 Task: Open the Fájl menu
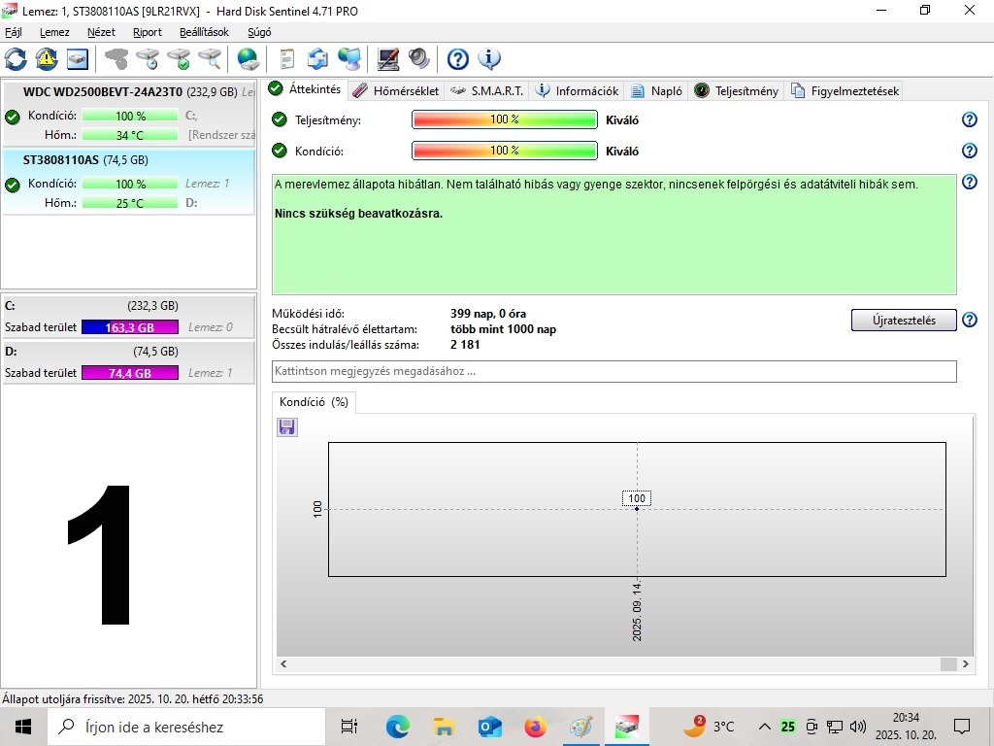pos(14,32)
